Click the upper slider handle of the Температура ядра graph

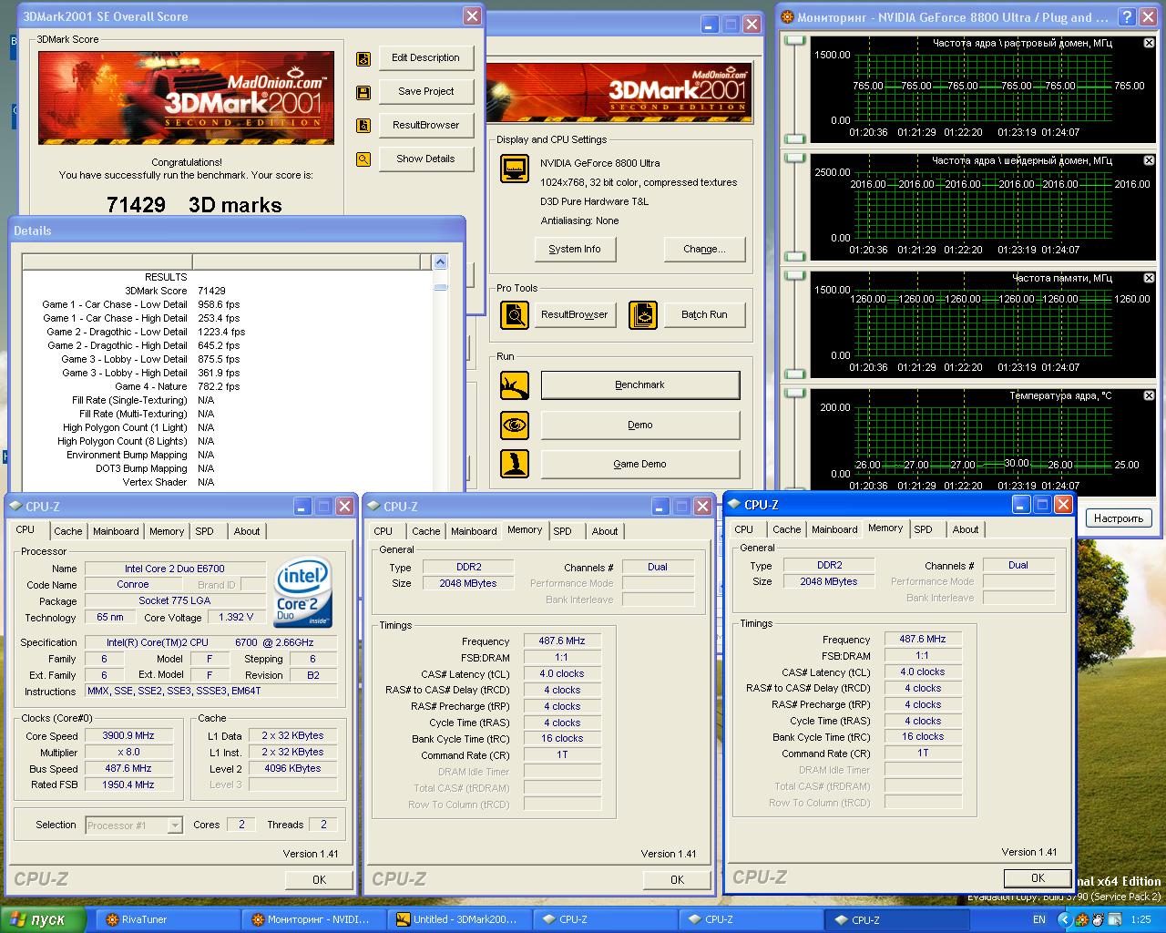(796, 394)
